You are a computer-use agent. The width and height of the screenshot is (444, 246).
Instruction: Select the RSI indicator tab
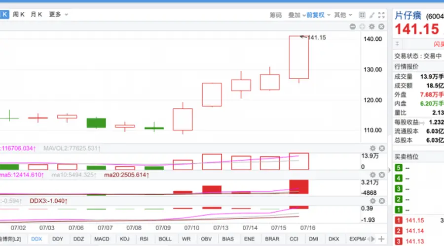click(x=144, y=239)
